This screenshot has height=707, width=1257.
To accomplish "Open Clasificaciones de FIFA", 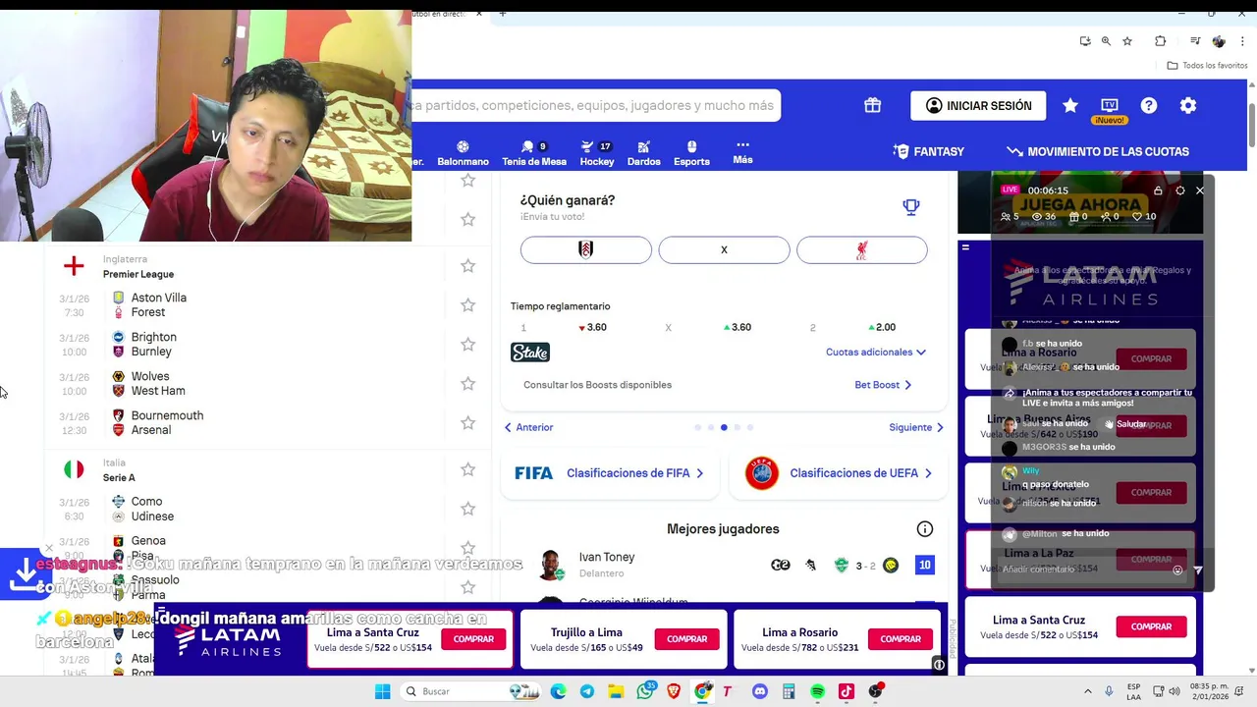I will click(x=609, y=473).
